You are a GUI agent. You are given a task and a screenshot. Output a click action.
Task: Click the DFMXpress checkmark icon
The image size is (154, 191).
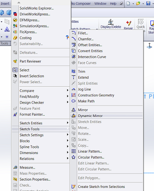15,20
